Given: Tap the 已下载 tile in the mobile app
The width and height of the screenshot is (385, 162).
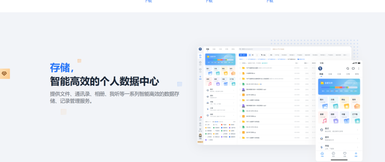Looking at the screenshot, I should click(x=355, y=117).
